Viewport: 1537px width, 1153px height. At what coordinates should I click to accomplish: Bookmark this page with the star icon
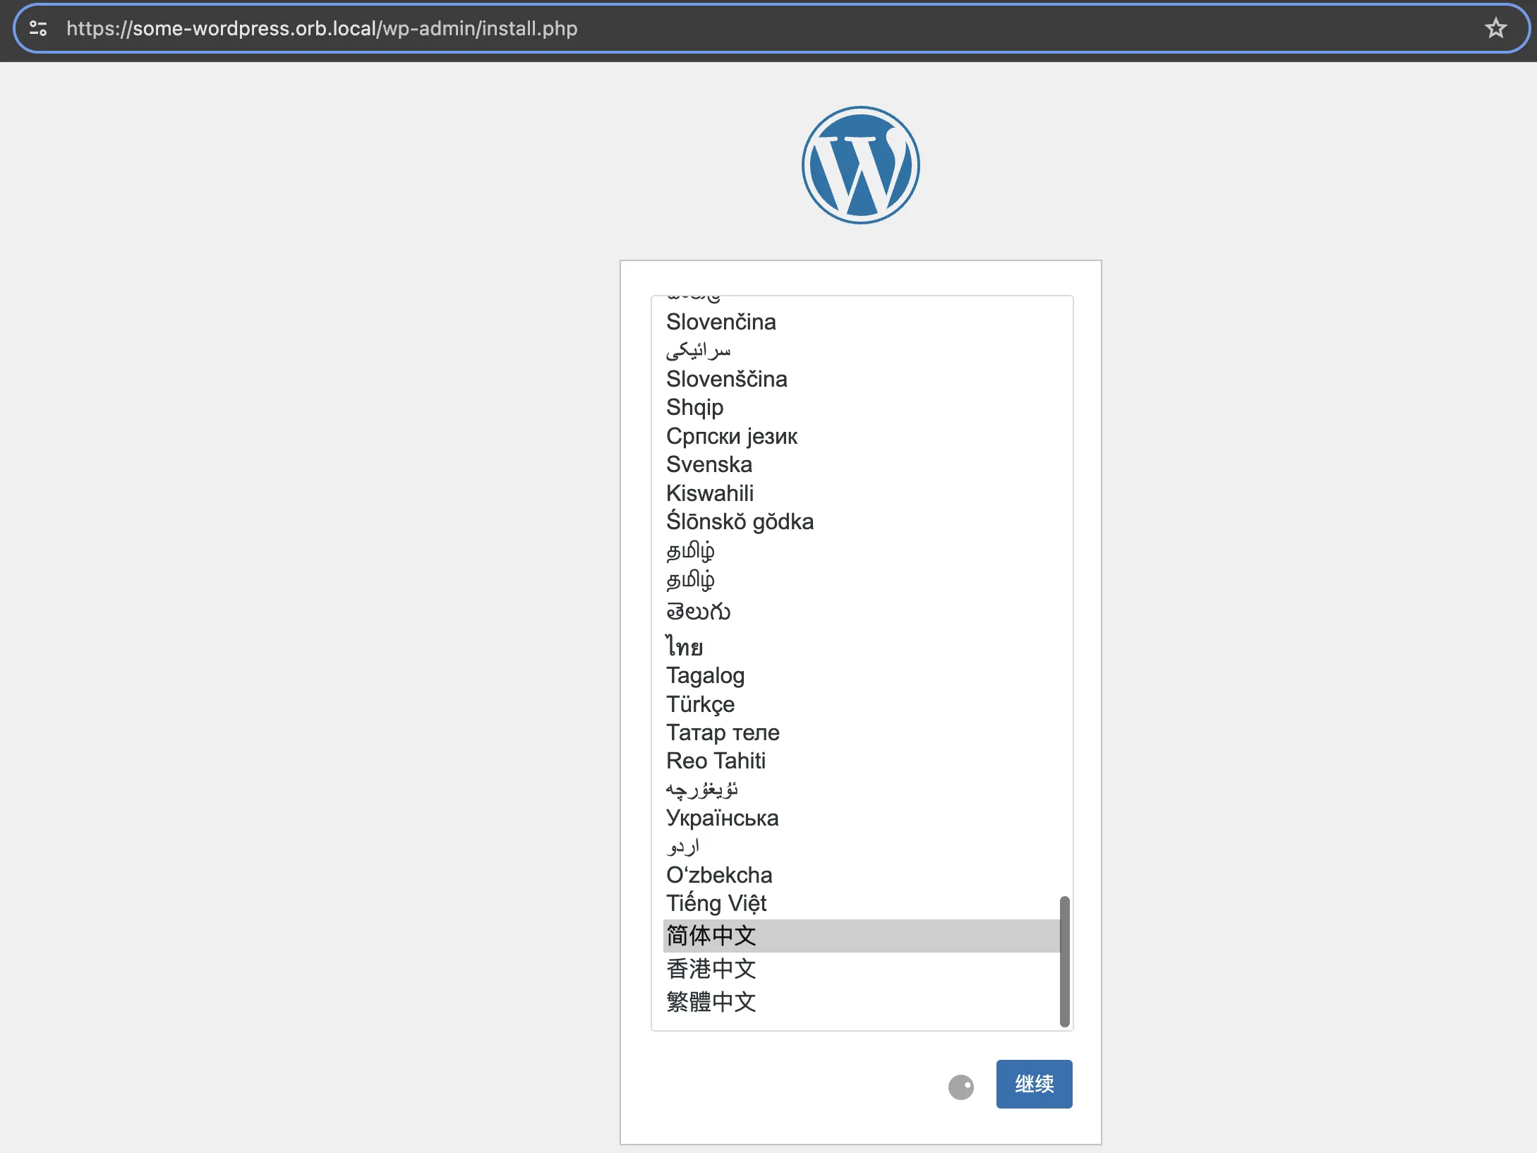point(1495,28)
